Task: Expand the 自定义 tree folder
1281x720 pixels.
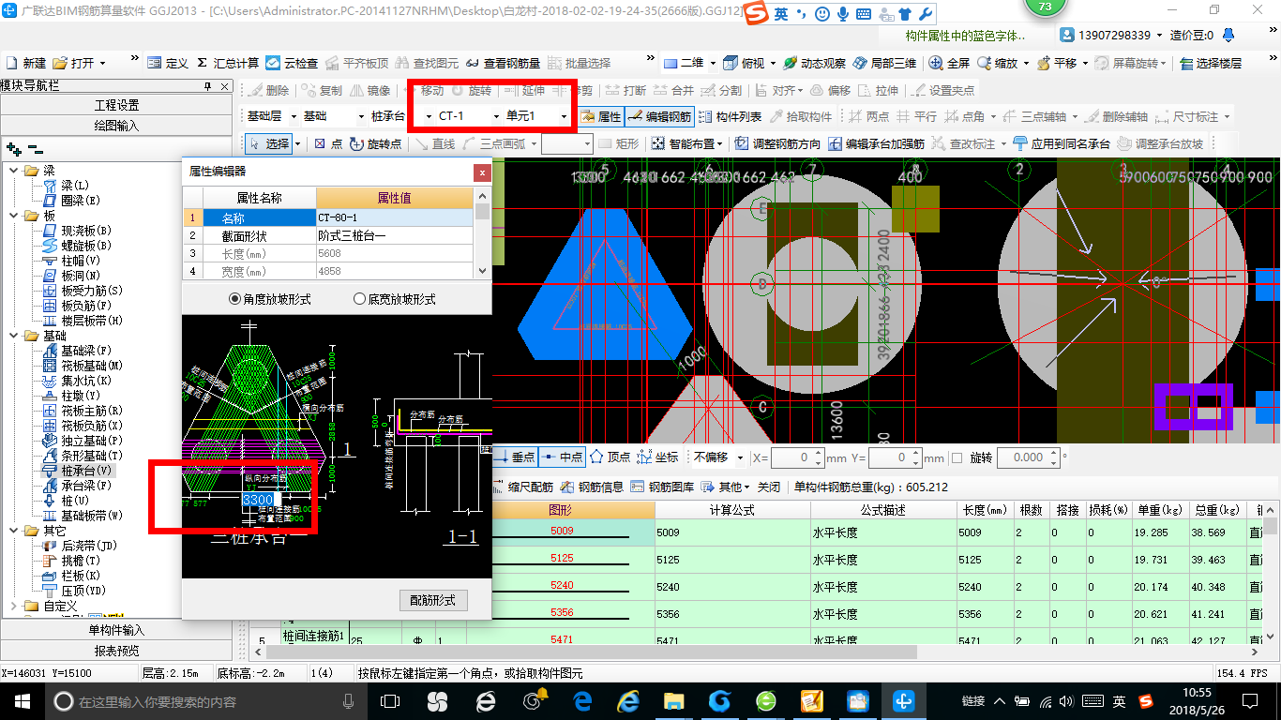Action: [13, 606]
